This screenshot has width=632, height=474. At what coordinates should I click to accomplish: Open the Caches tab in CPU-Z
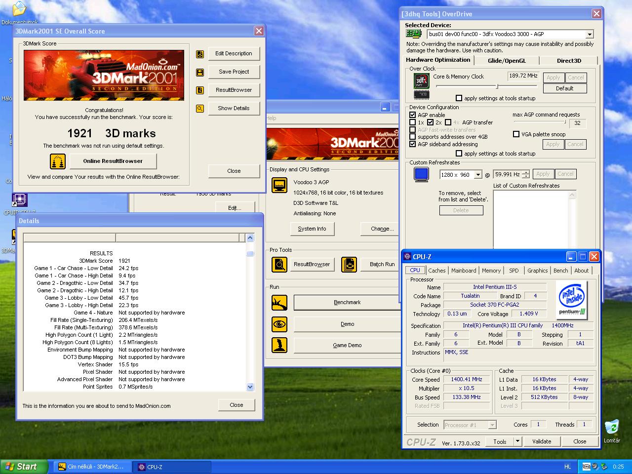[x=437, y=271]
